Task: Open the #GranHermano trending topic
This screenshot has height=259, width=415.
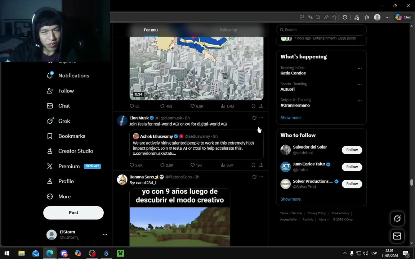Action: (x=295, y=105)
